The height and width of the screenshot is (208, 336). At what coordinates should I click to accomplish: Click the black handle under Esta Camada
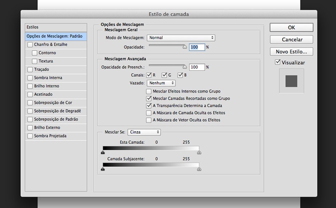pyautogui.click(x=103, y=153)
